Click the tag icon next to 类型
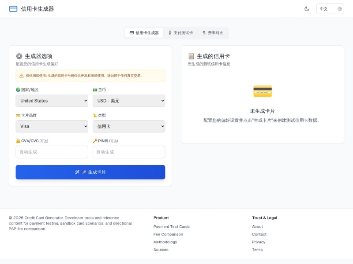The image size is (353, 264). (95, 115)
